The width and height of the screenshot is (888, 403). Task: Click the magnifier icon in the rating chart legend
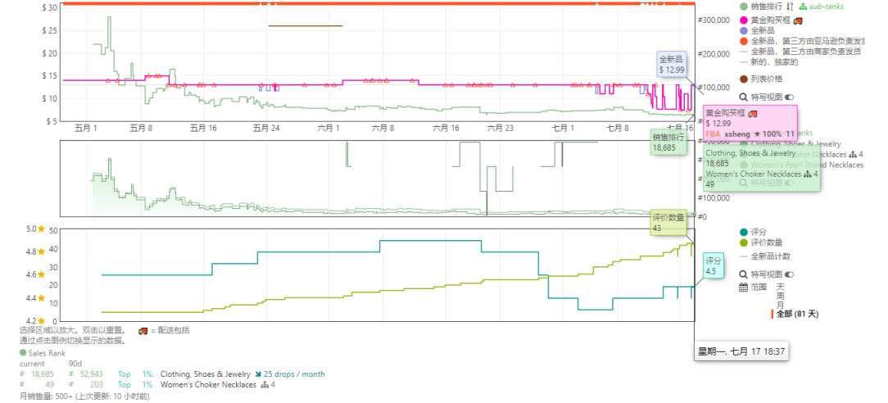click(x=744, y=274)
